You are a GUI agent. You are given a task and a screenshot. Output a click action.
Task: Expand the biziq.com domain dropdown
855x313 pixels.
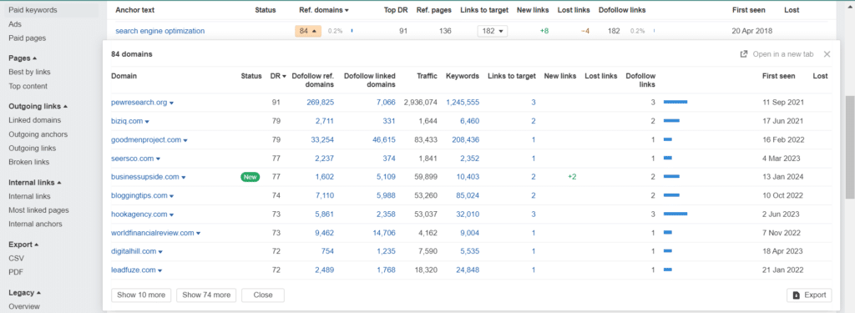click(x=147, y=122)
